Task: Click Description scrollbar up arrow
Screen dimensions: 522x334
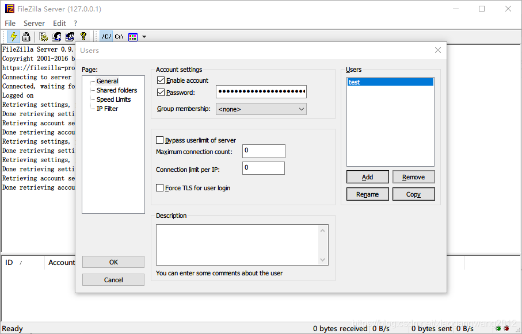Action: click(x=323, y=230)
